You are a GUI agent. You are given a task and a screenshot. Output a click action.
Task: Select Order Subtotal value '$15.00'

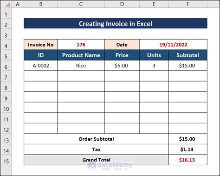pos(188,139)
